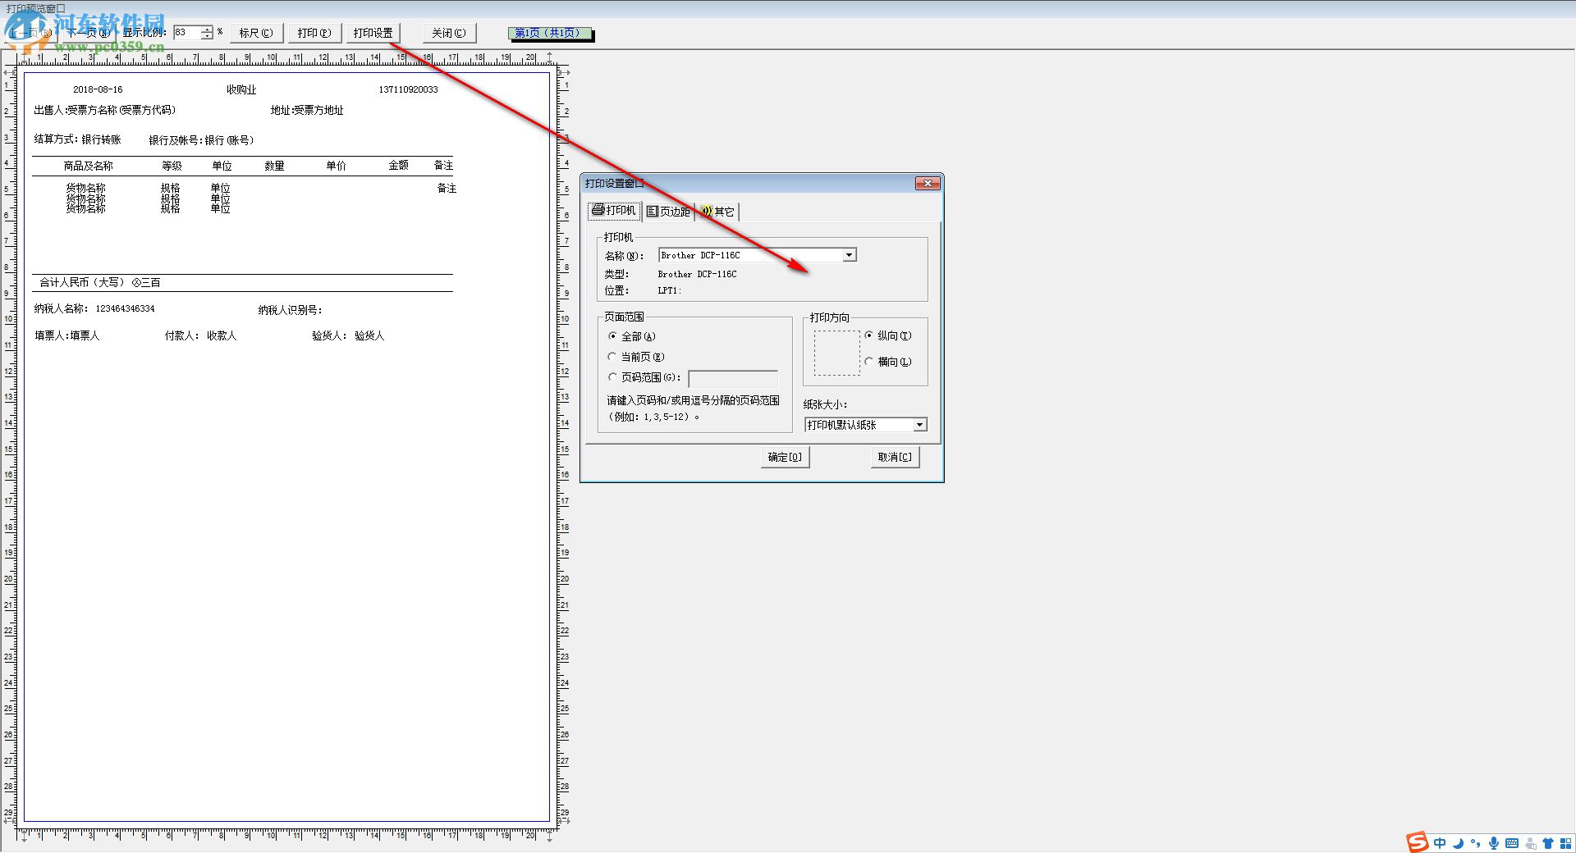Click 结算方式:银行转账 text
1576x853 pixels.
(77, 139)
